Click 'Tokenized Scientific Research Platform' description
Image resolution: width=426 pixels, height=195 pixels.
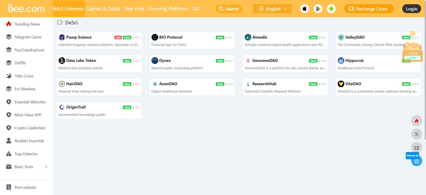pyautogui.click(x=273, y=91)
